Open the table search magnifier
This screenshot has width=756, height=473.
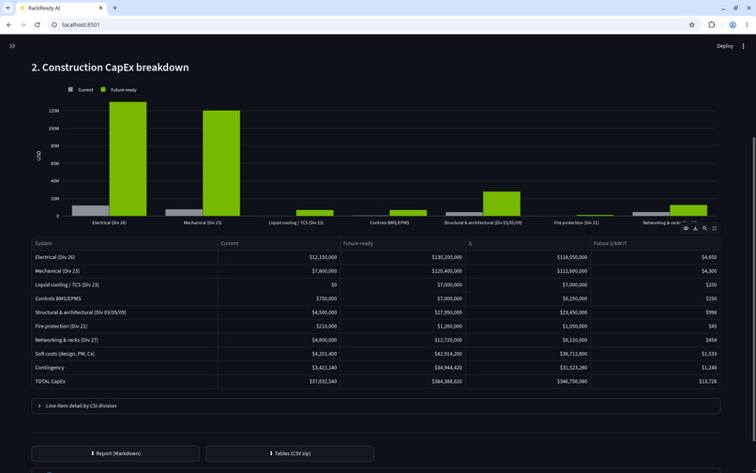705,228
